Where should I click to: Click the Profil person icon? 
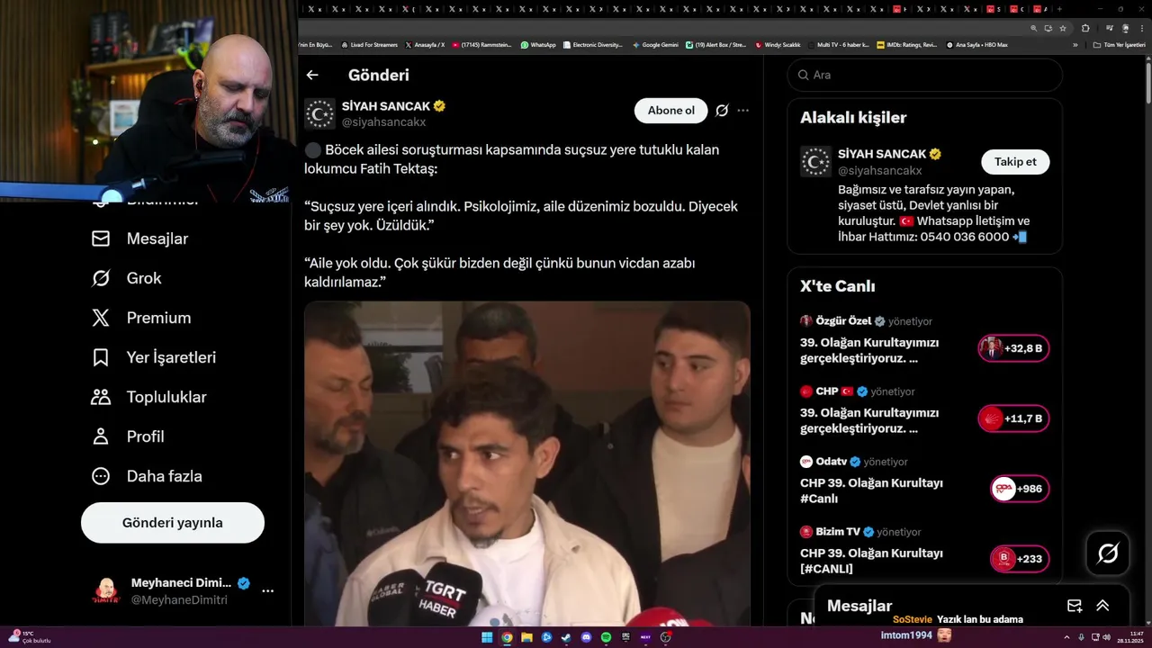coord(101,436)
